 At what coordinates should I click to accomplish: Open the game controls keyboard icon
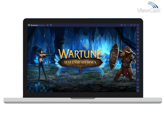coord(138,43)
